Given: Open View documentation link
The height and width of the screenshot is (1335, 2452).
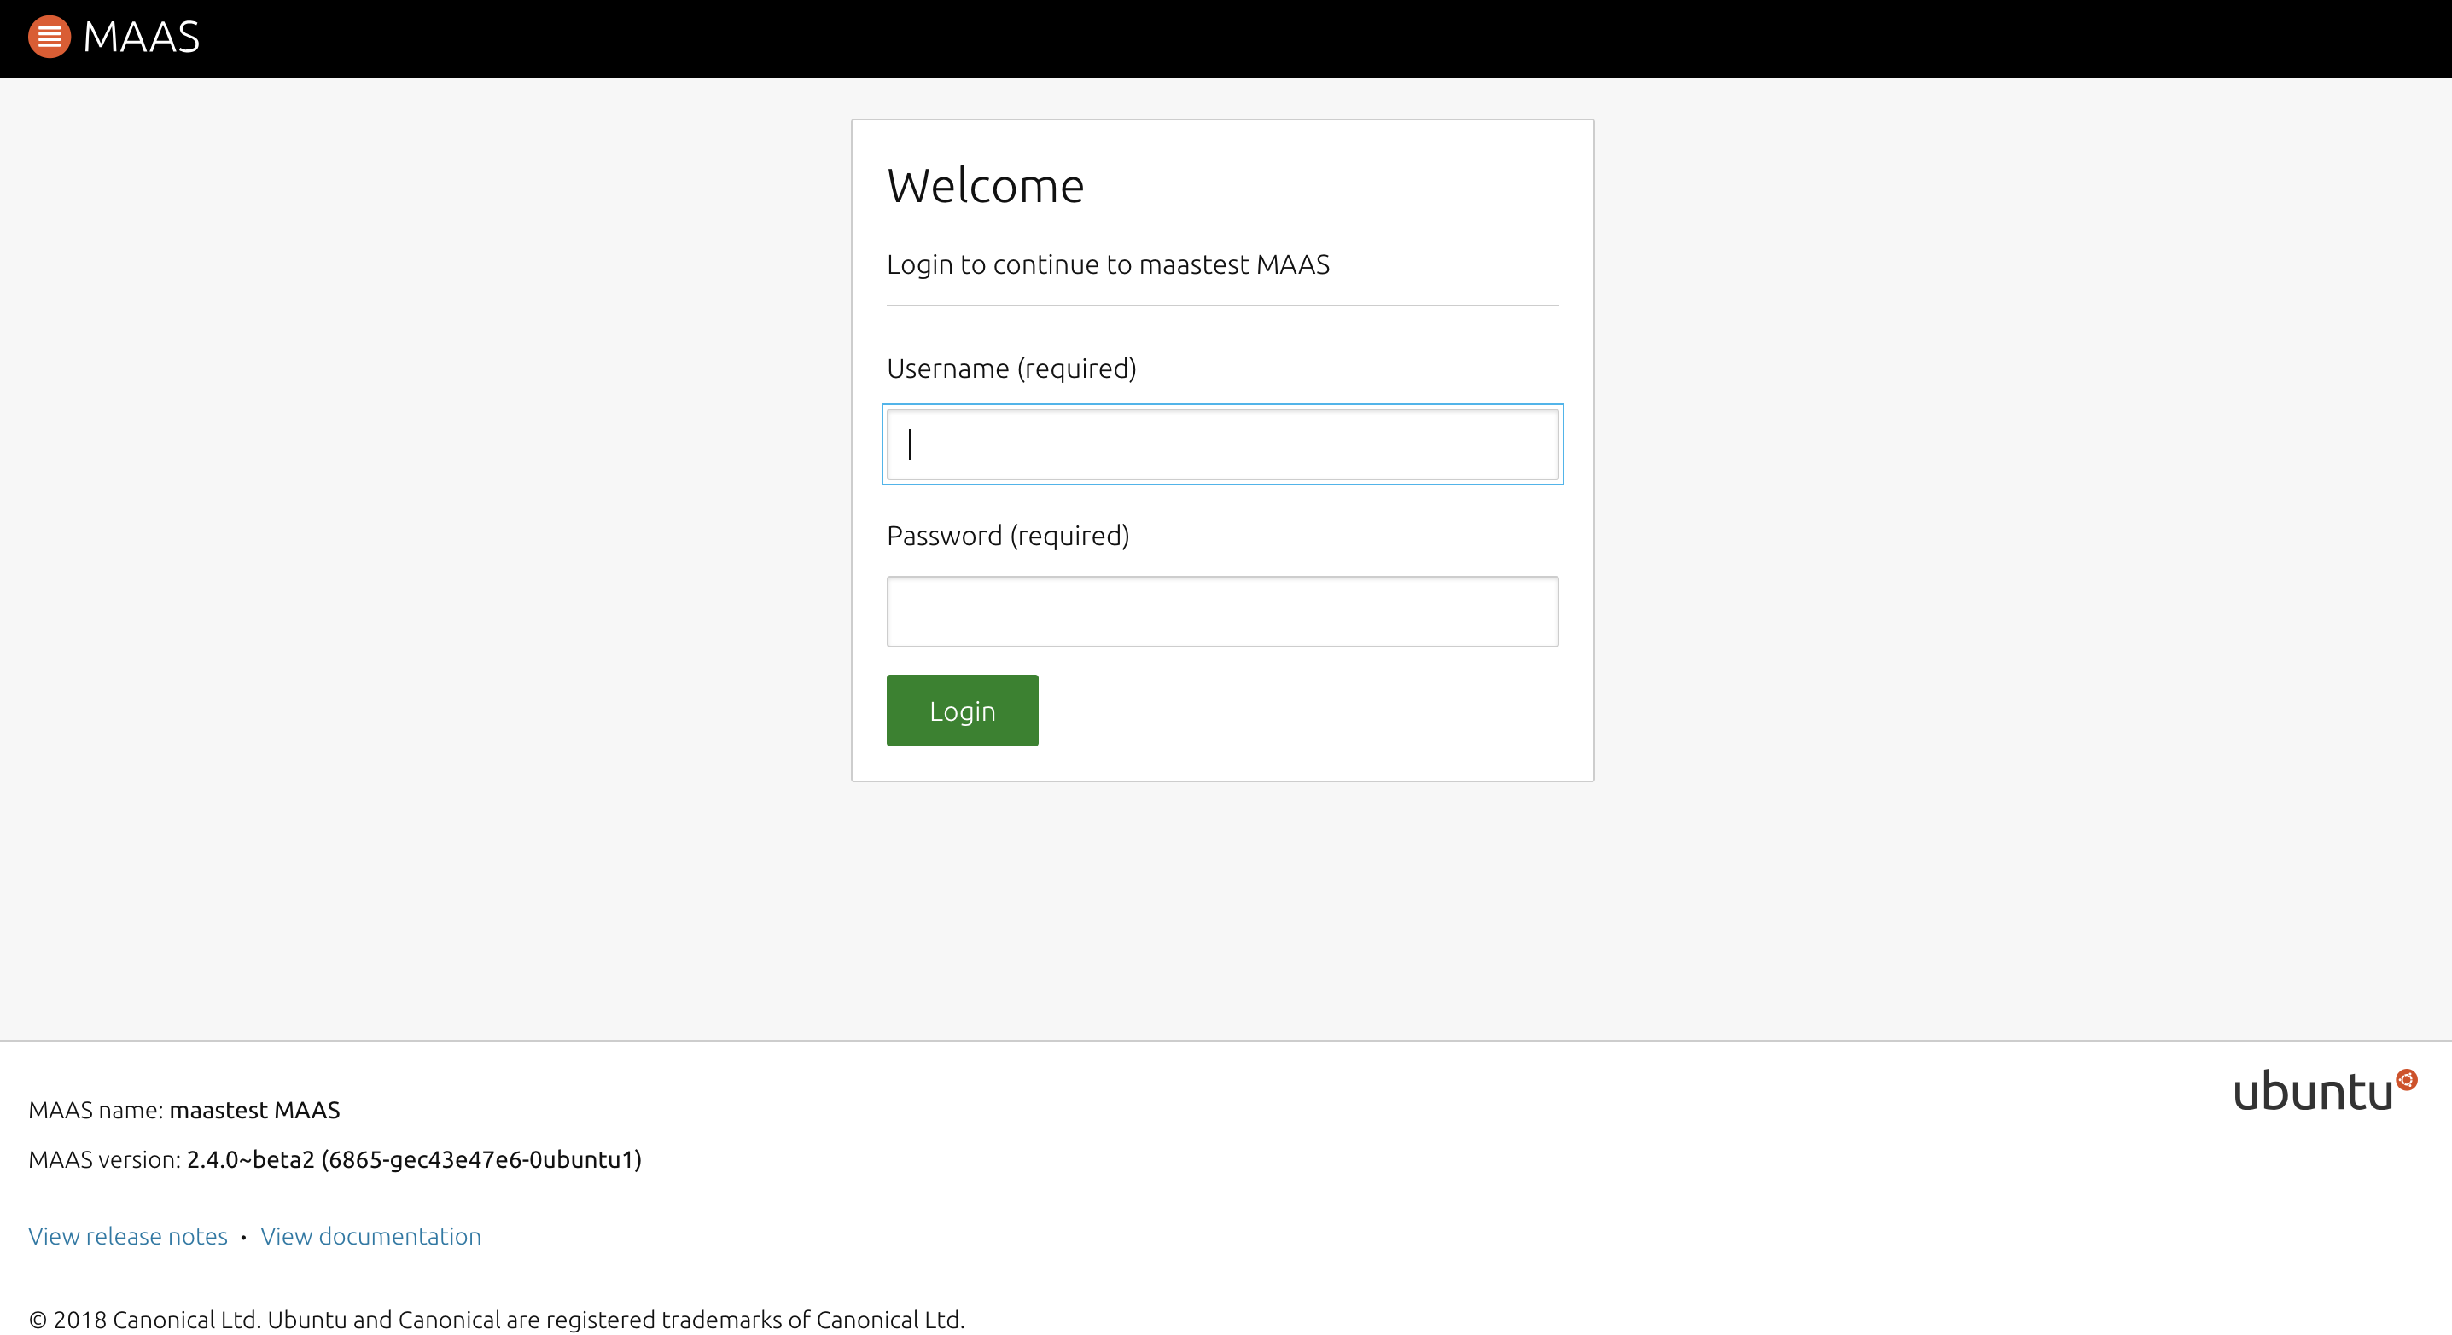Looking at the screenshot, I should tap(370, 1236).
